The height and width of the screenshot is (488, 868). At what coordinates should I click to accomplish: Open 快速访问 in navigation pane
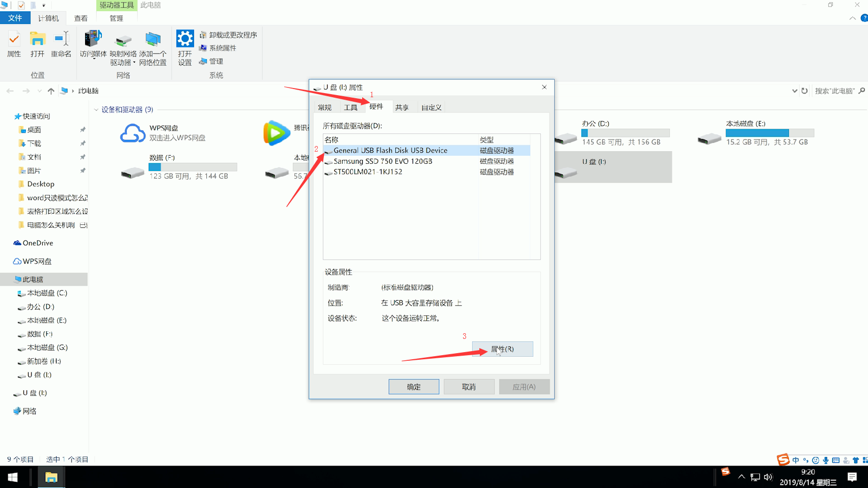(x=32, y=116)
